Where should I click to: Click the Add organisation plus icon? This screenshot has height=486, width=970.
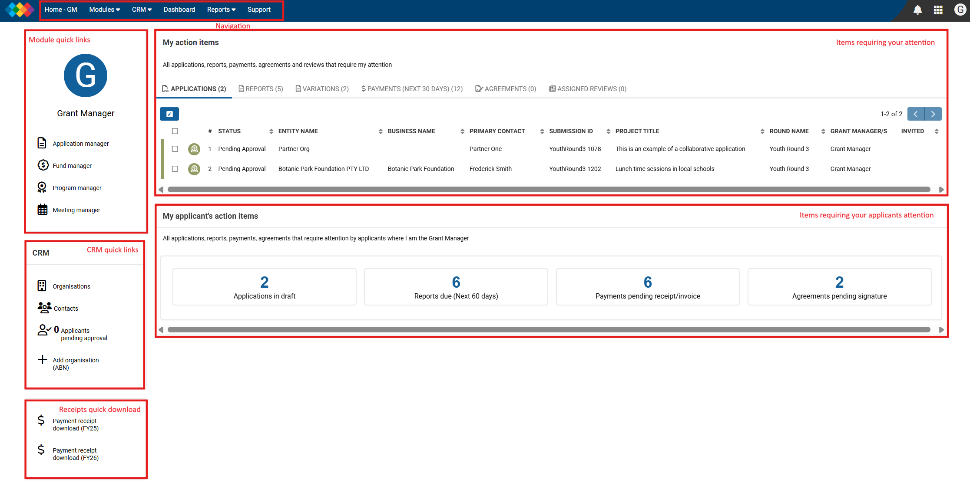coord(42,359)
